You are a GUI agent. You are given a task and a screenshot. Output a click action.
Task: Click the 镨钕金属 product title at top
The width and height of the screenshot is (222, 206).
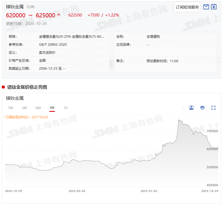[x=15, y=7]
